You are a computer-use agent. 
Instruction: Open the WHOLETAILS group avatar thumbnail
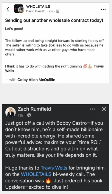[x=19, y=9]
